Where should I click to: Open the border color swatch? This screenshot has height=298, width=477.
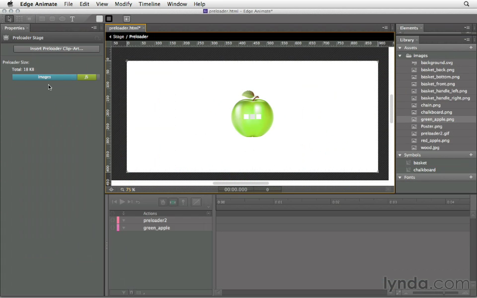tap(109, 19)
